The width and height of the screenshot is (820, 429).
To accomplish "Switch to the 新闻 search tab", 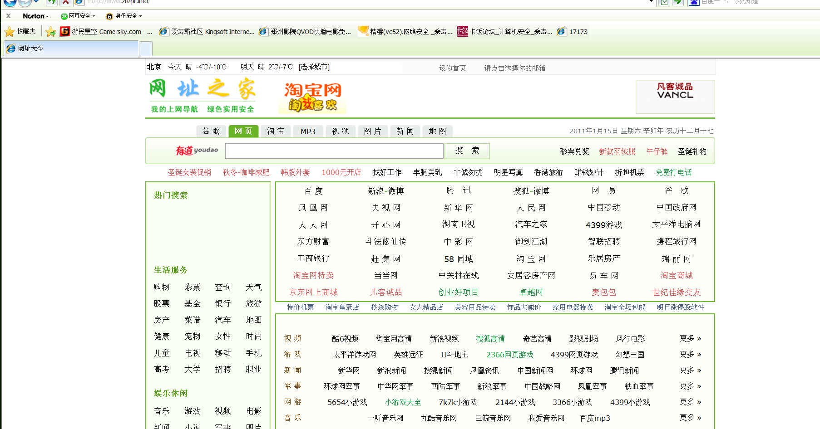I will coord(405,131).
